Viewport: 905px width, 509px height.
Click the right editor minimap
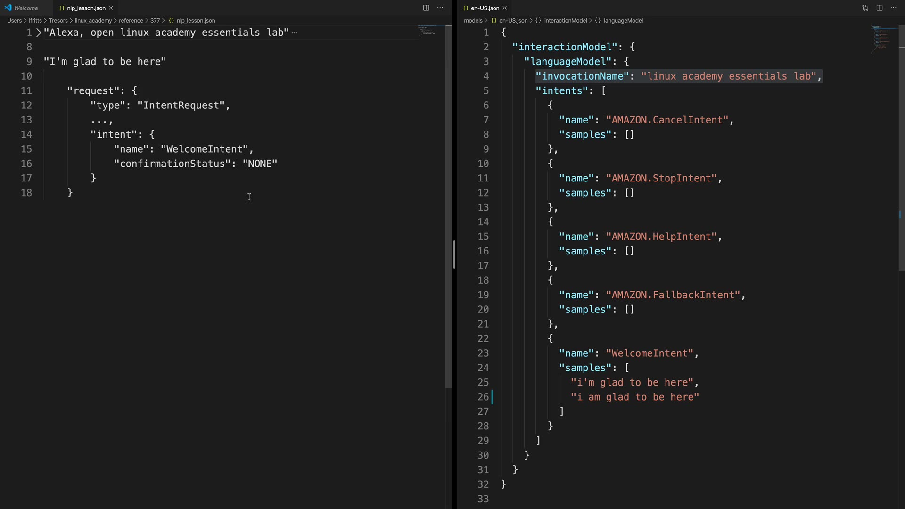(882, 38)
